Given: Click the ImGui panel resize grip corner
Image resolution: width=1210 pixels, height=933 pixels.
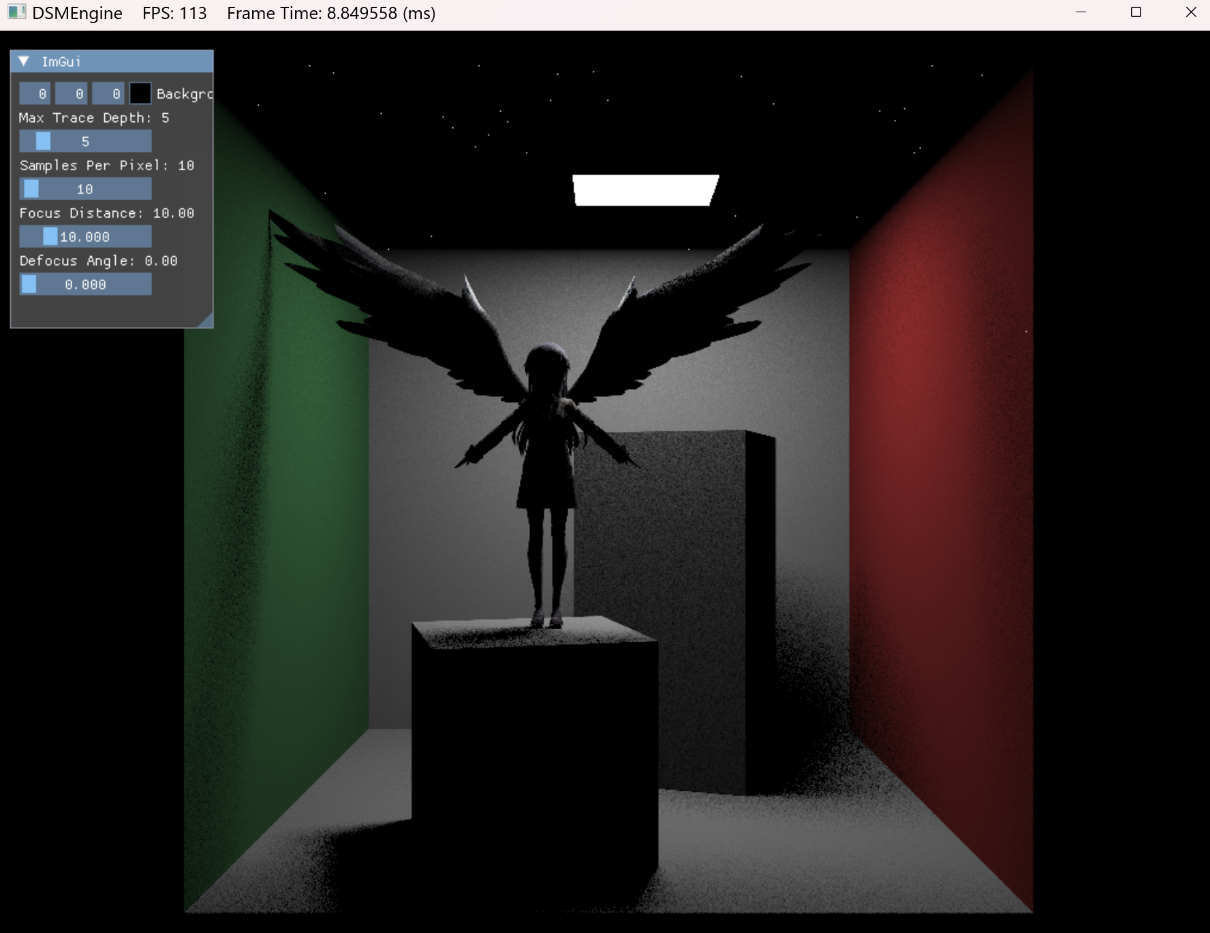Looking at the screenshot, I should click(x=206, y=320).
